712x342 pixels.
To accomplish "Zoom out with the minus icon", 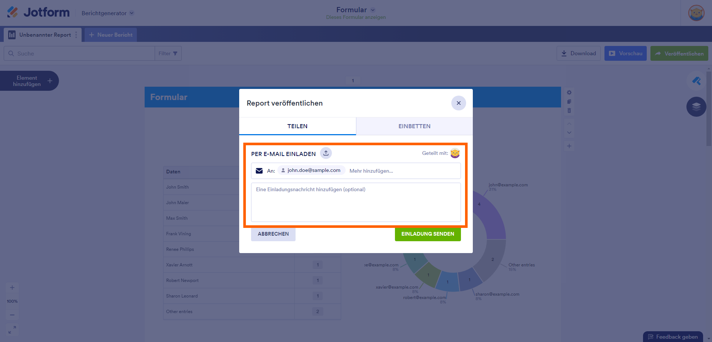I will (x=12, y=315).
